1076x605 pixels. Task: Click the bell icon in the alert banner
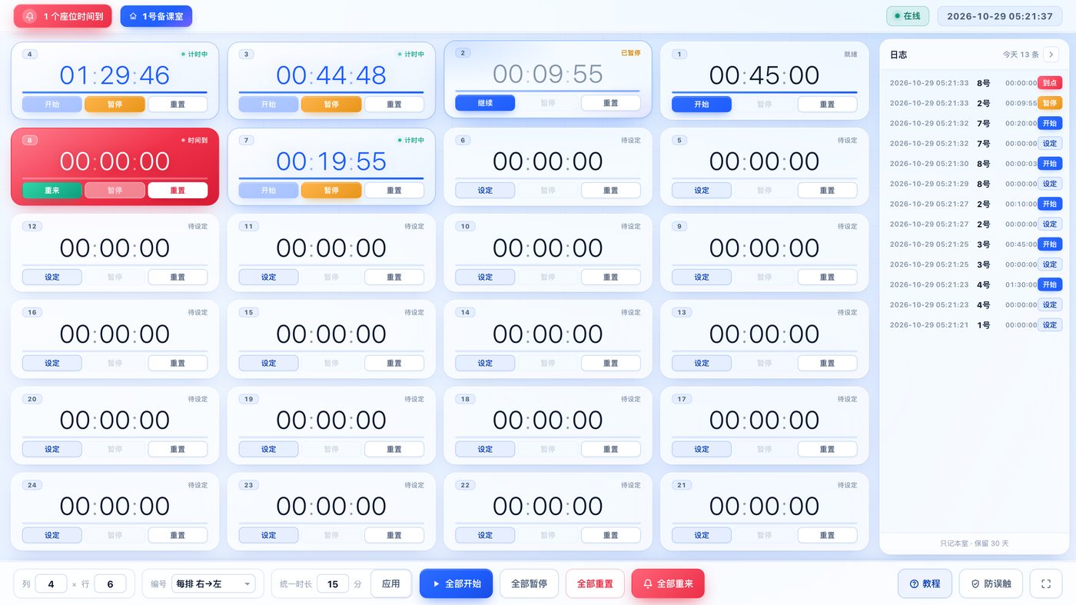[x=30, y=16]
